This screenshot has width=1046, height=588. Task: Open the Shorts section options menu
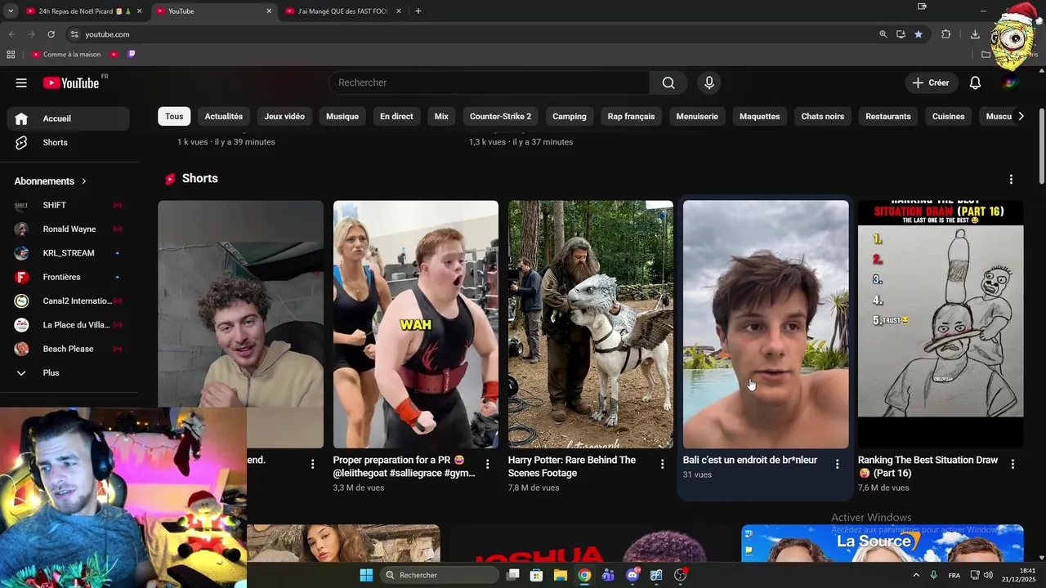[1011, 179]
